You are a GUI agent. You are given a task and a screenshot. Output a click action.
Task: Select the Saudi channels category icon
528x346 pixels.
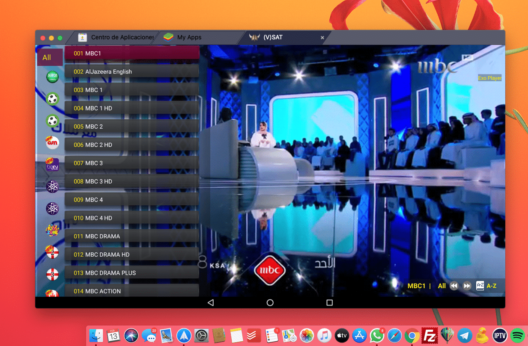coord(52,77)
